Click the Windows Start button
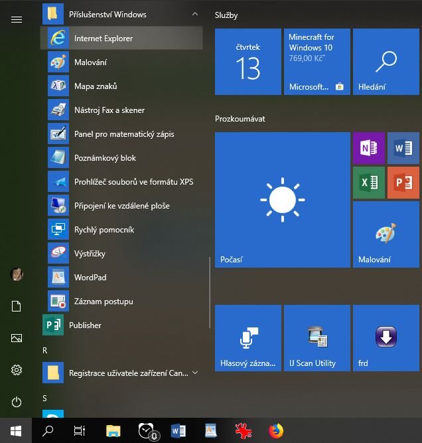 (16, 430)
